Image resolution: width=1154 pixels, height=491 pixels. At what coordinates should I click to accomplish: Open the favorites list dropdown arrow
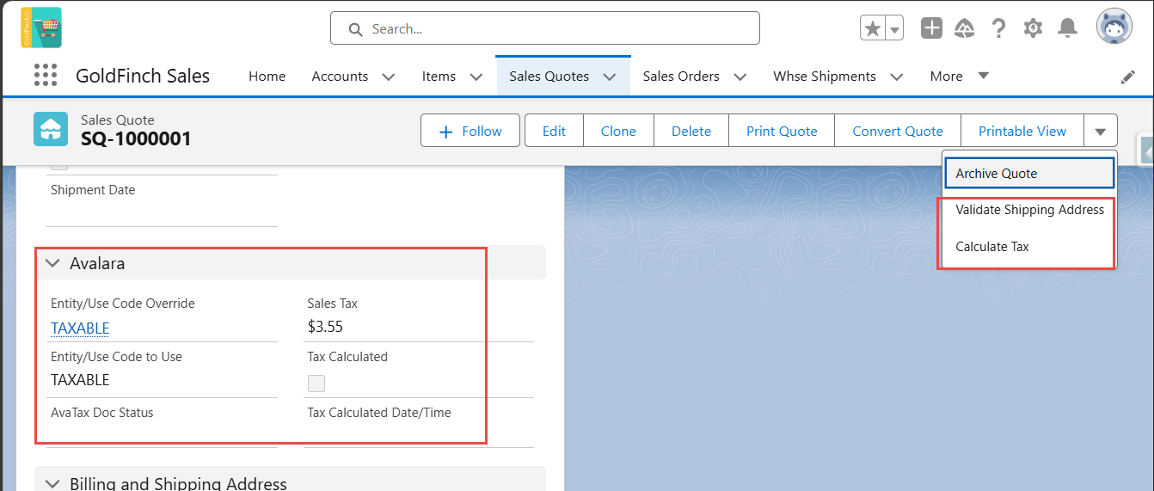coord(894,28)
